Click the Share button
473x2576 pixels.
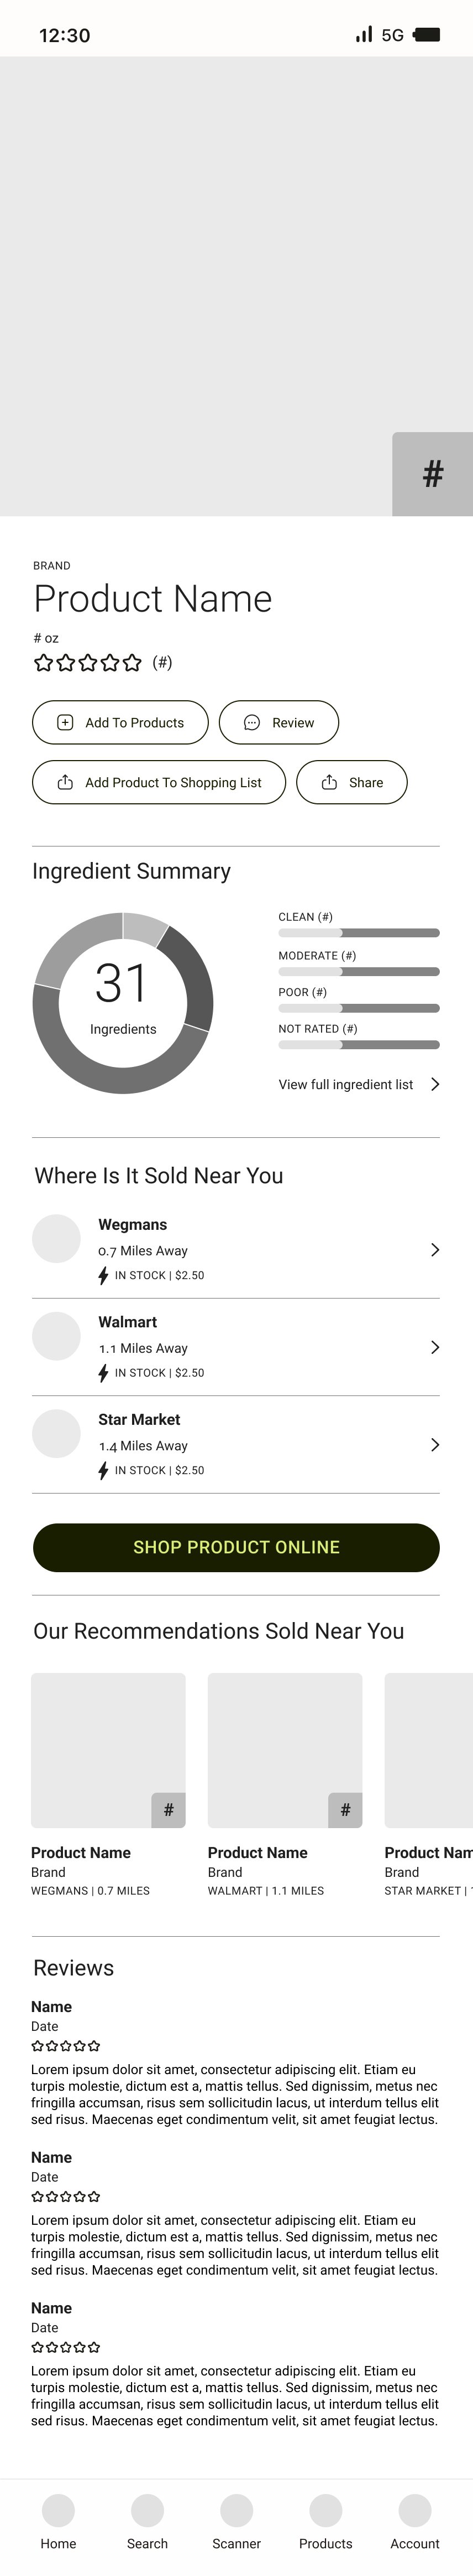(x=351, y=782)
